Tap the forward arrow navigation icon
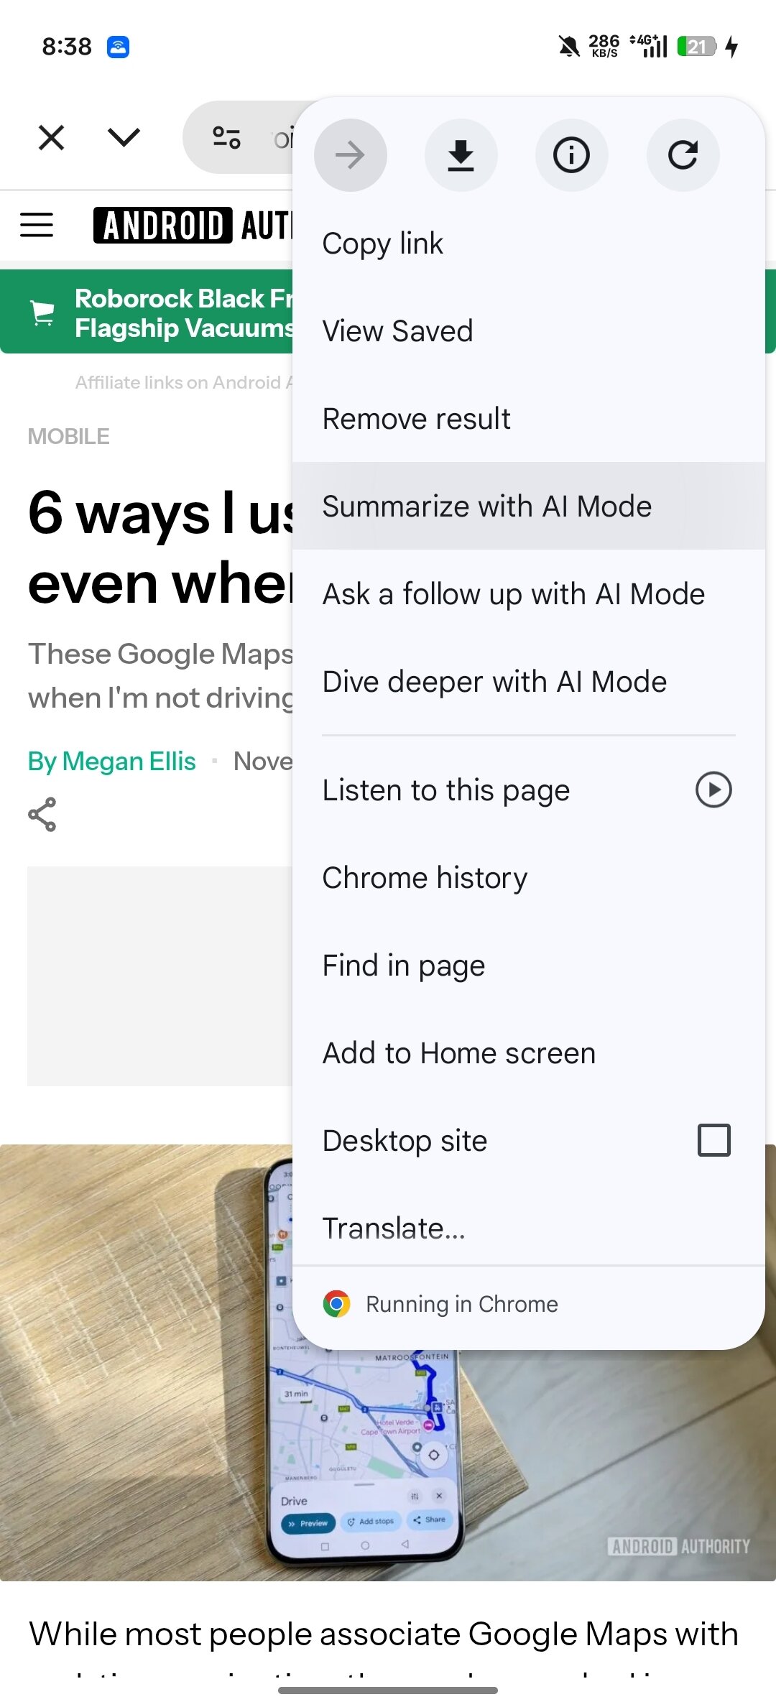 351,155
